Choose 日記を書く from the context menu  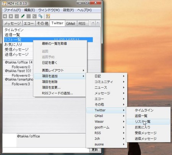pos(60,63)
